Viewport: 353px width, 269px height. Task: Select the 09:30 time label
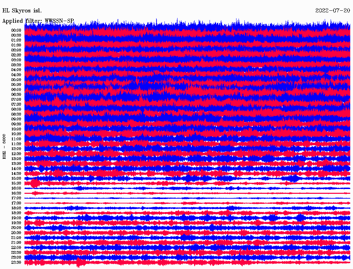pos(16,124)
